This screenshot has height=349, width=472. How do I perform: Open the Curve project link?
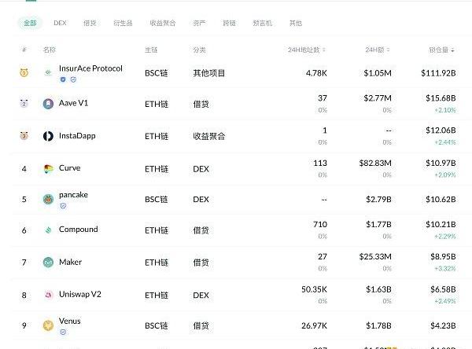tap(69, 168)
